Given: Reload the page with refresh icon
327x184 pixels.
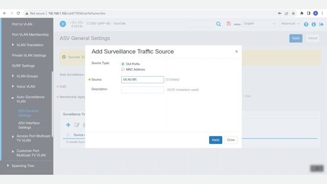Looking at the screenshot, I should pyautogui.click(x=18, y=13).
